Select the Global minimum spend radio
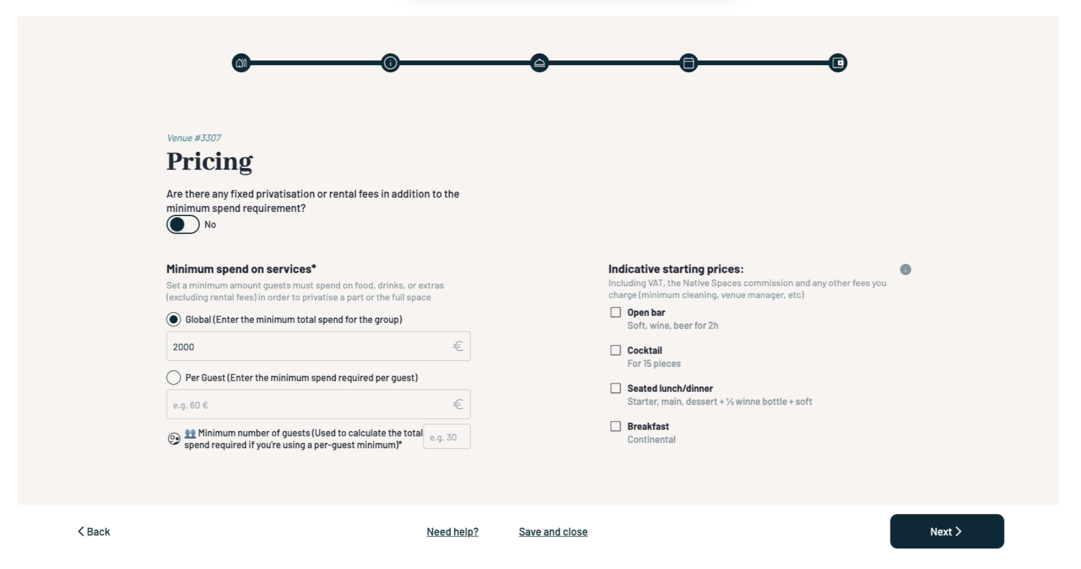1081x569 pixels. [173, 320]
